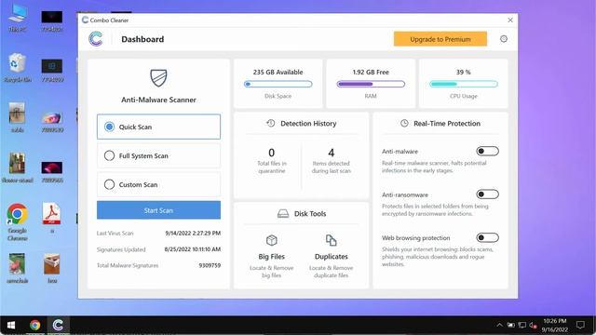Click the '1.92 GB Free' text

tap(371, 72)
